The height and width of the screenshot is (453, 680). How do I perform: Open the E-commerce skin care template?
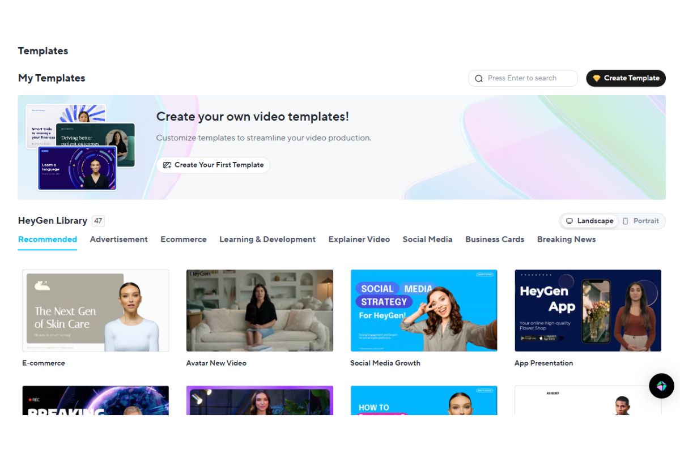click(96, 310)
